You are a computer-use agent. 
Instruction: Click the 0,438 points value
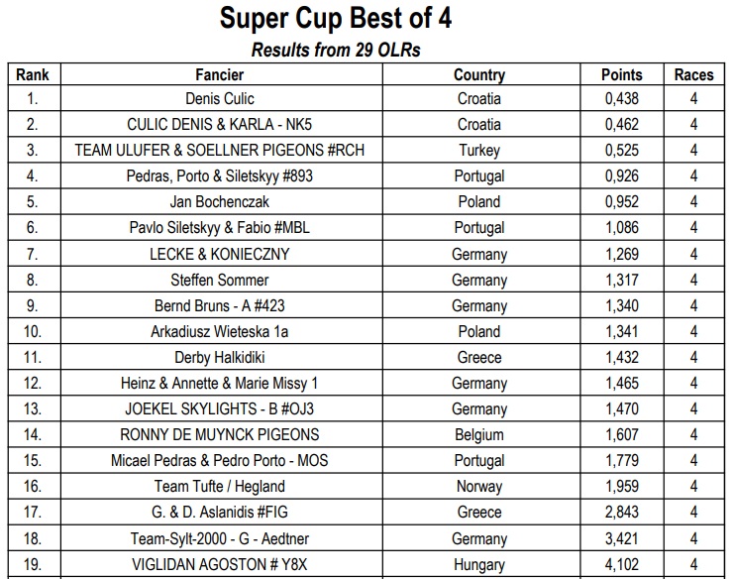tap(622, 99)
